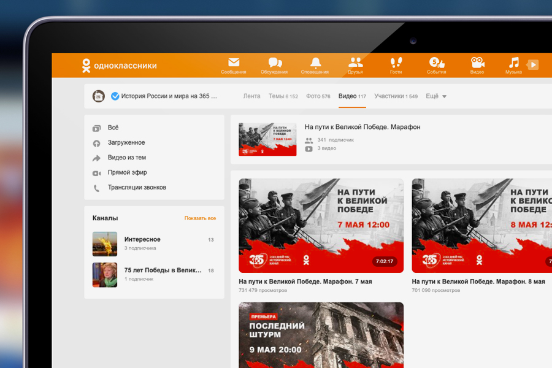Open Сообщения envelope icon

tap(234, 63)
